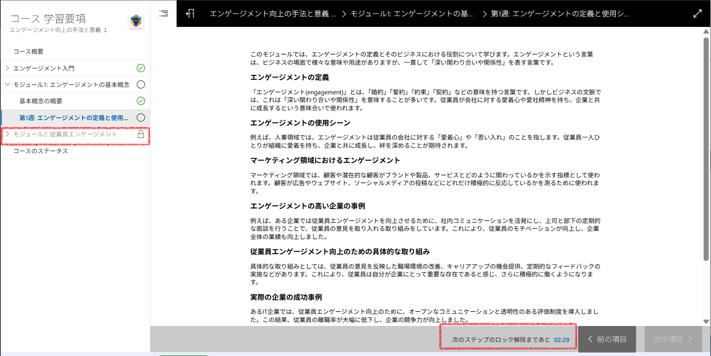Screen dimensions: 711x356
Task: Click the unlock countdown timer 02:29
Action: point(562,340)
